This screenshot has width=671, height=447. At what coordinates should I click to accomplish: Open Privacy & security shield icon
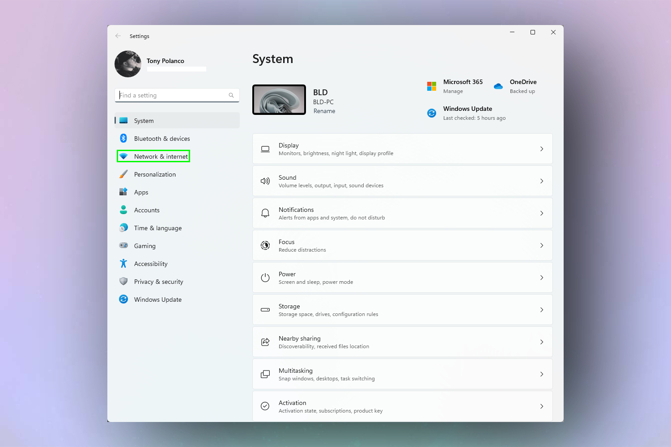[123, 281]
